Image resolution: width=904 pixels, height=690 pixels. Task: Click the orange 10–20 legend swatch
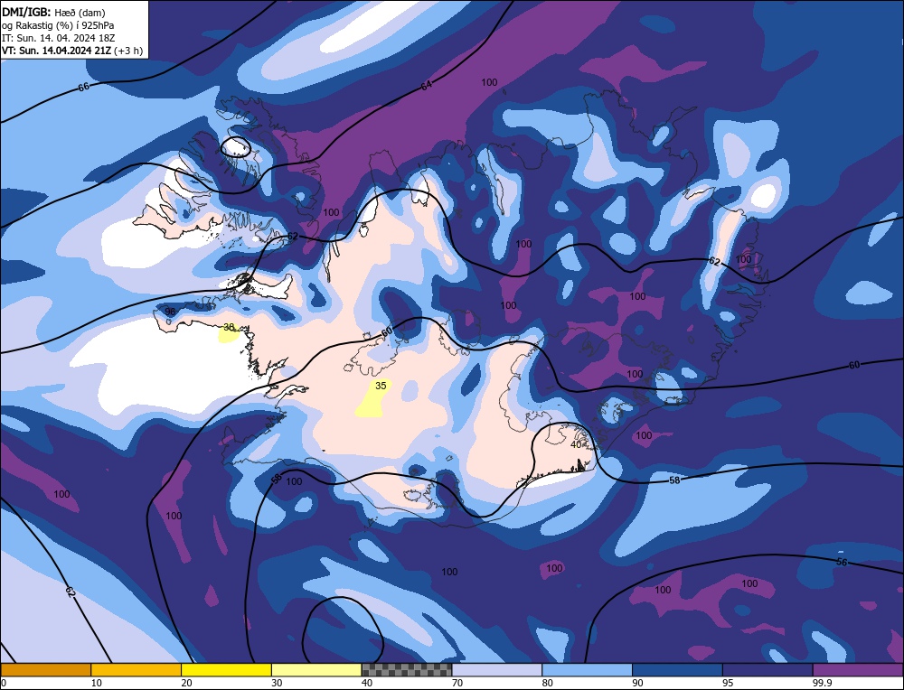coord(137,669)
